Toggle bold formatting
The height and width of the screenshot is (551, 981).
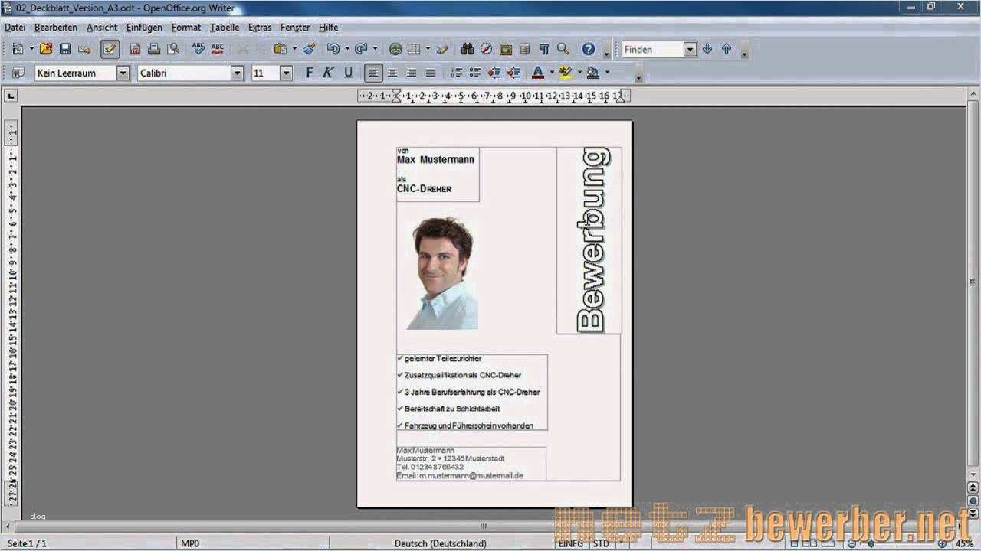pos(309,73)
